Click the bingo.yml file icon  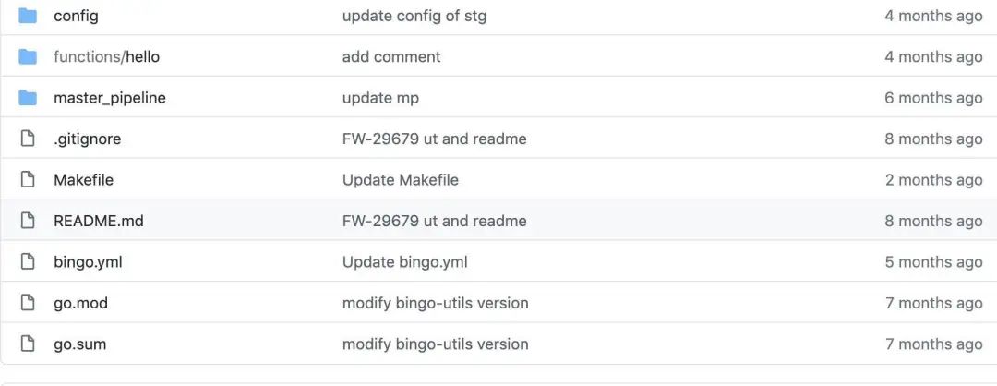pyautogui.click(x=28, y=262)
